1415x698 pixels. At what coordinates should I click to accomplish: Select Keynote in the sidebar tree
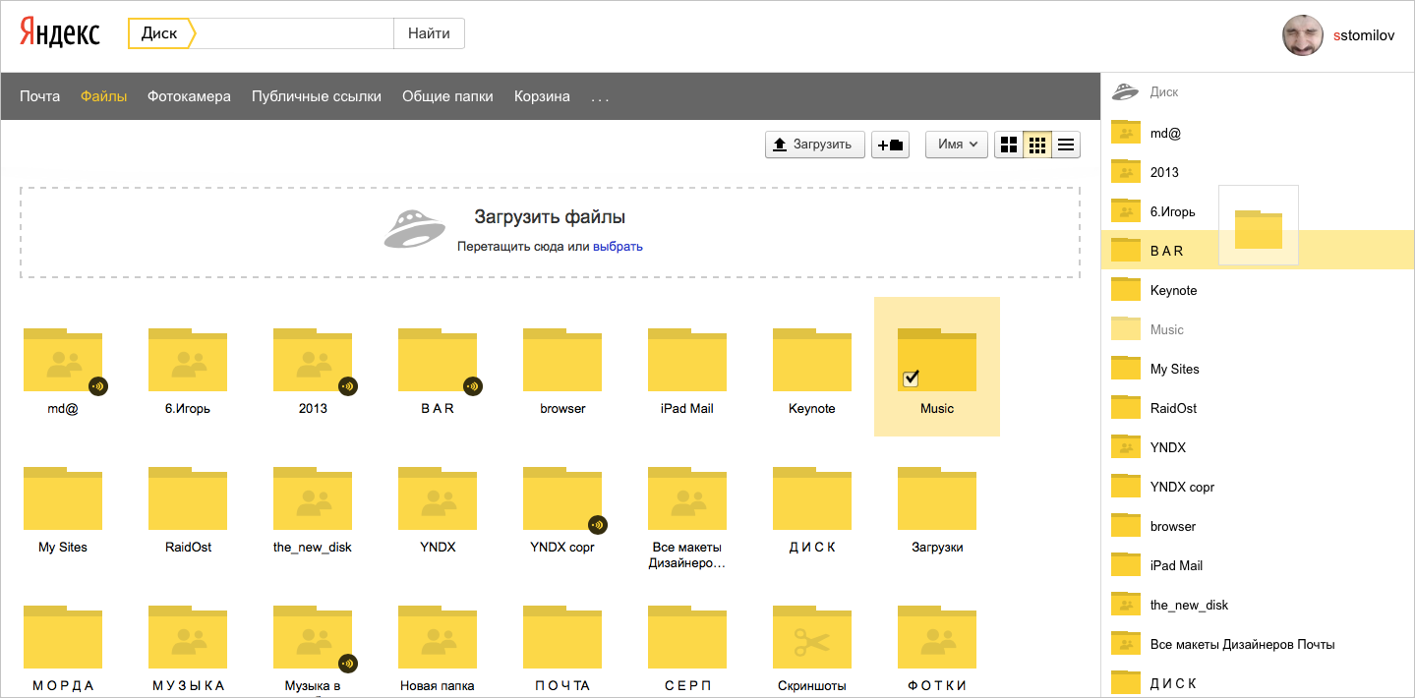(1258, 289)
